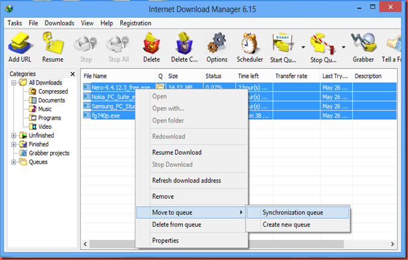Sort by Description column header
408x260 pixels.
375,76
